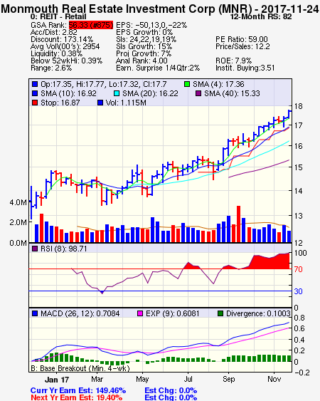Click the 'Proj Growth: 7%' value
320x401 pixels.
pos(144,53)
